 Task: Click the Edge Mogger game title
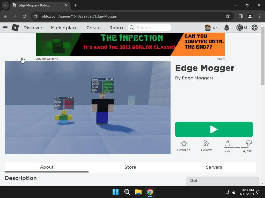click(205, 68)
